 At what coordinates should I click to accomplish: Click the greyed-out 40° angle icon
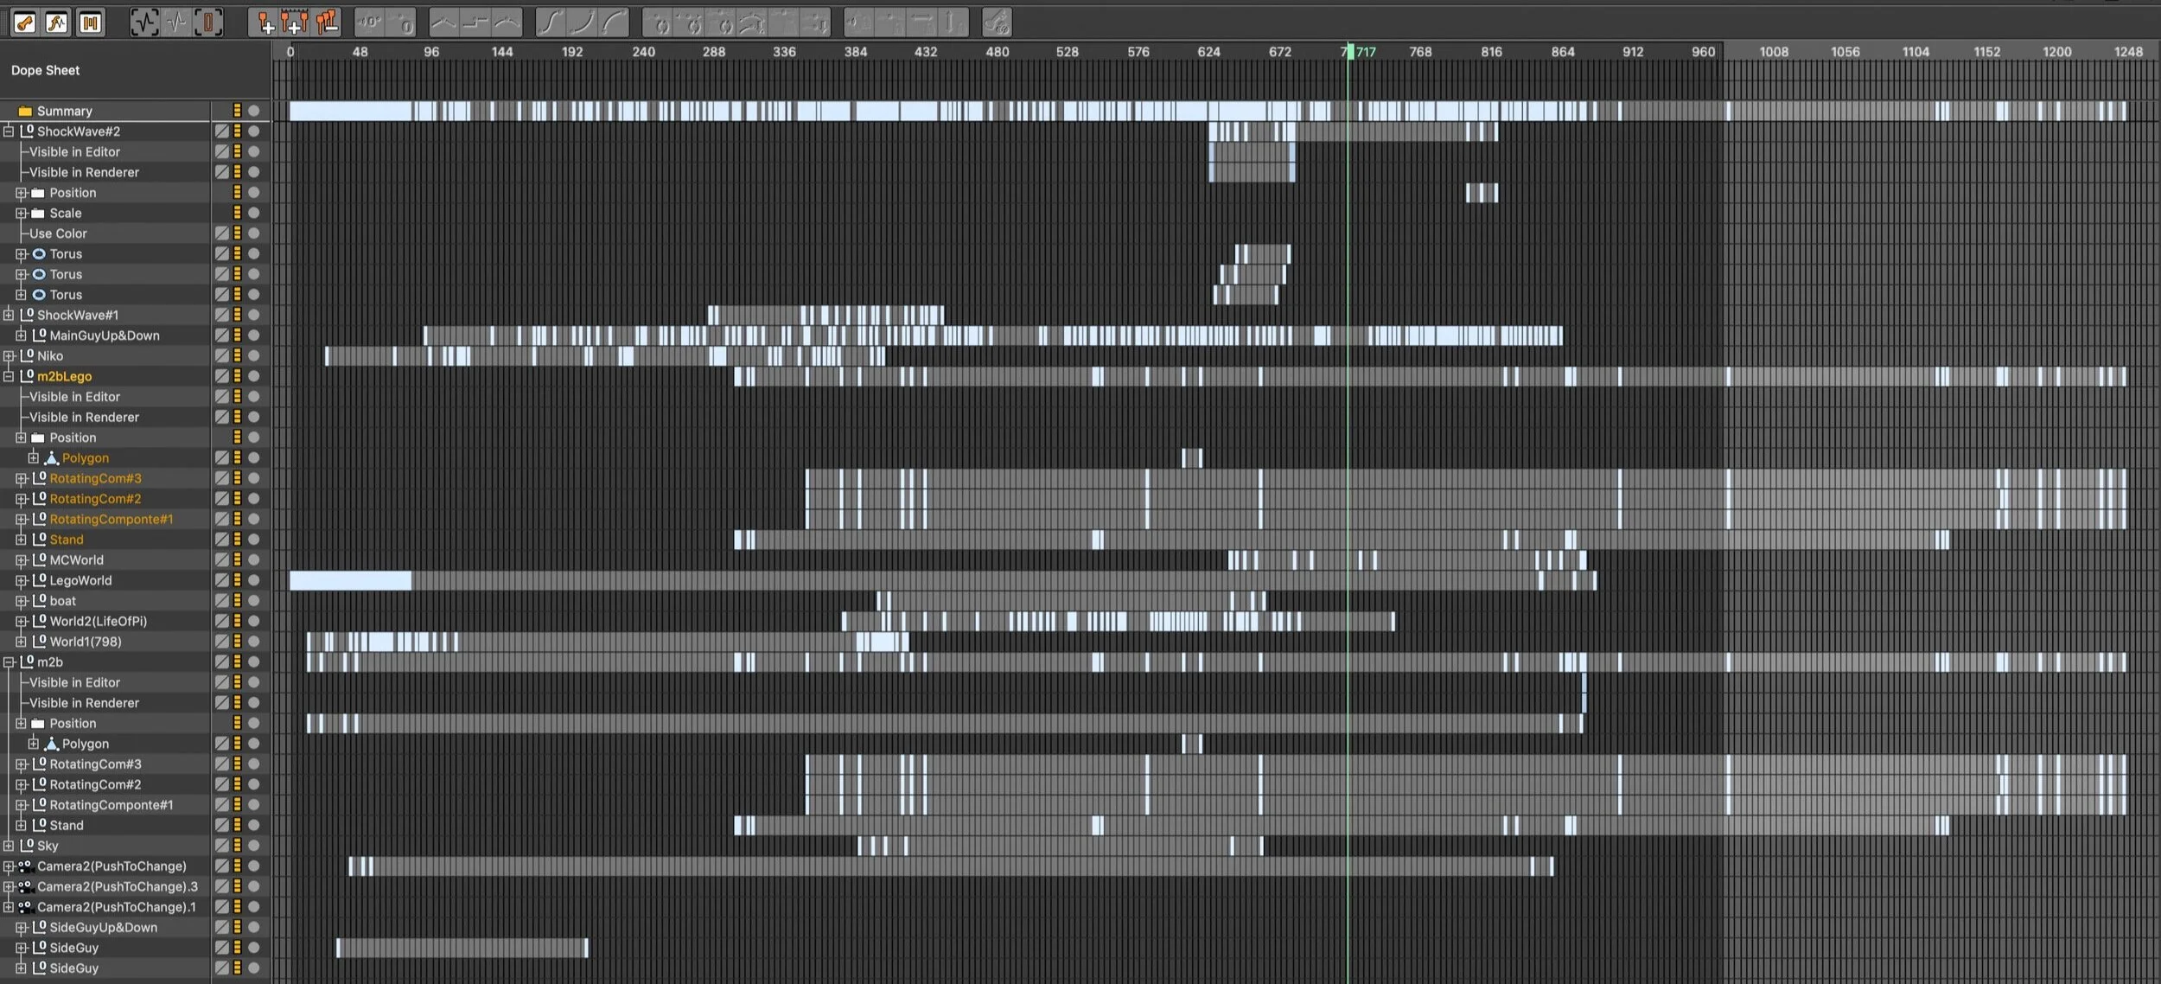tap(370, 22)
